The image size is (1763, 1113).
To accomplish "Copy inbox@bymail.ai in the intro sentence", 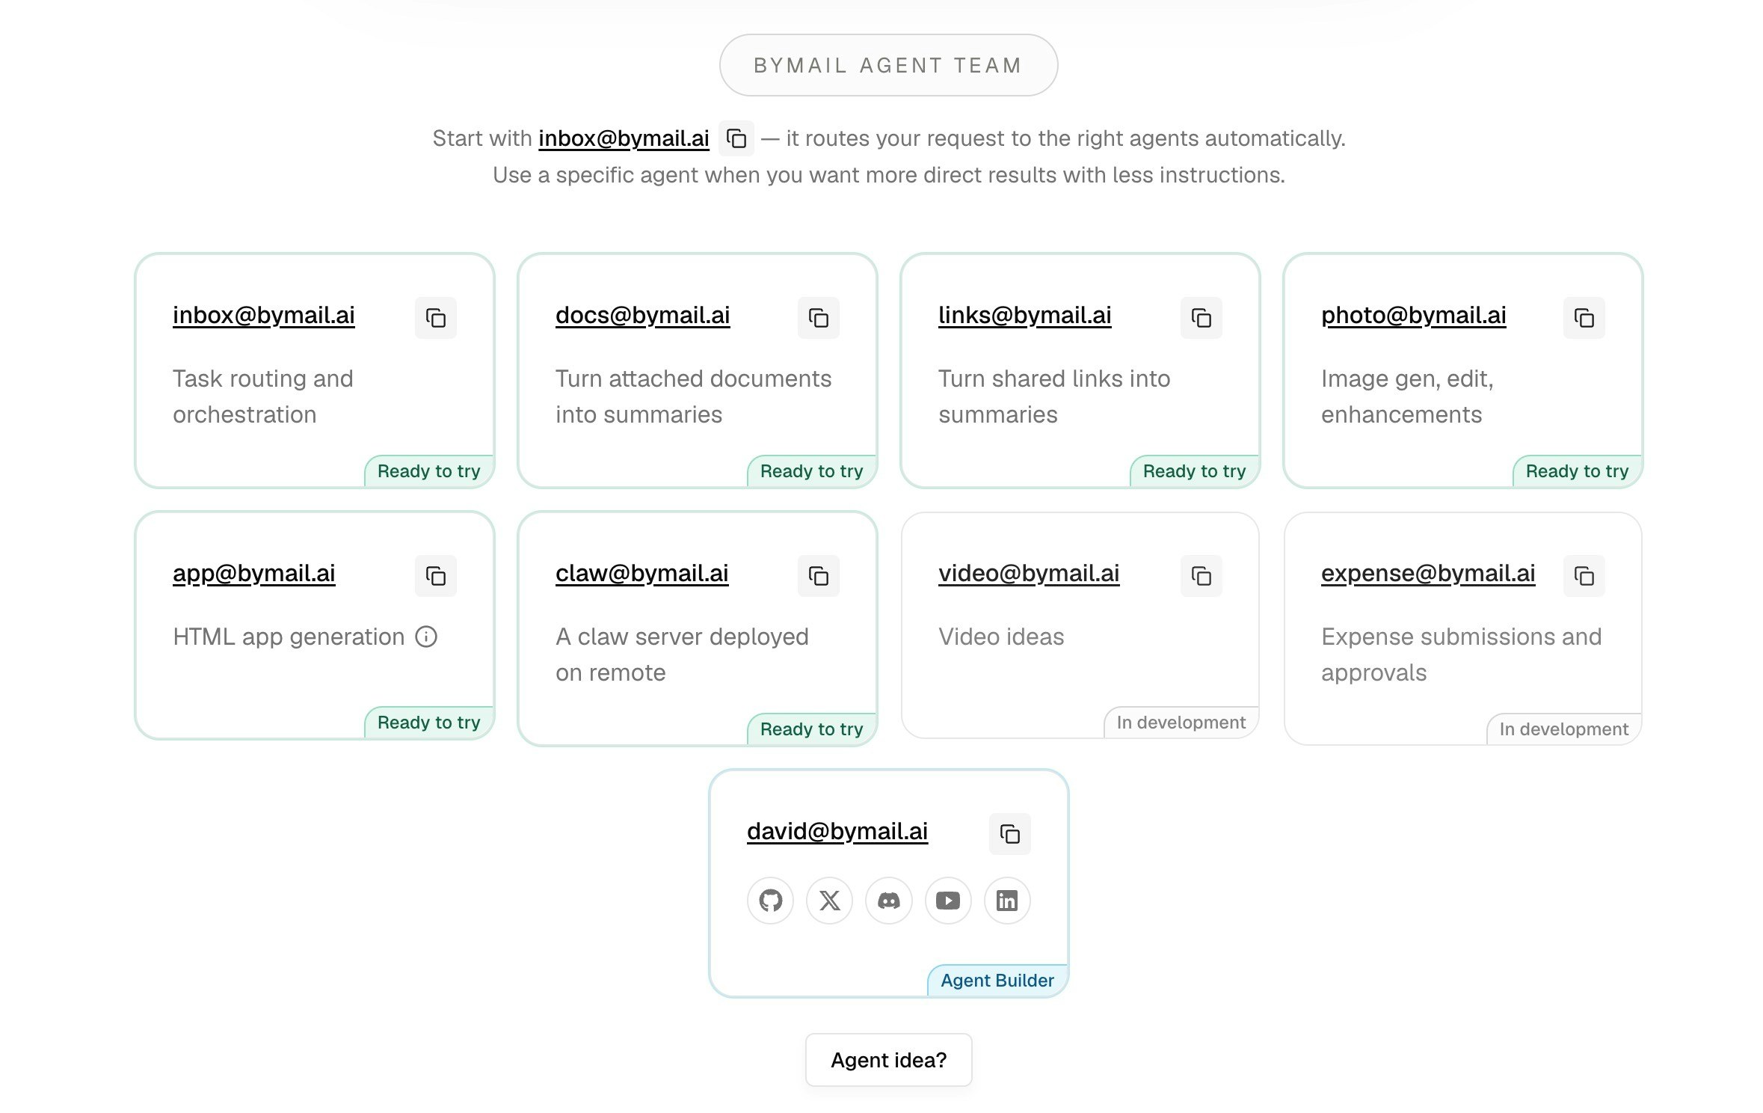I will pyautogui.click(x=736, y=139).
